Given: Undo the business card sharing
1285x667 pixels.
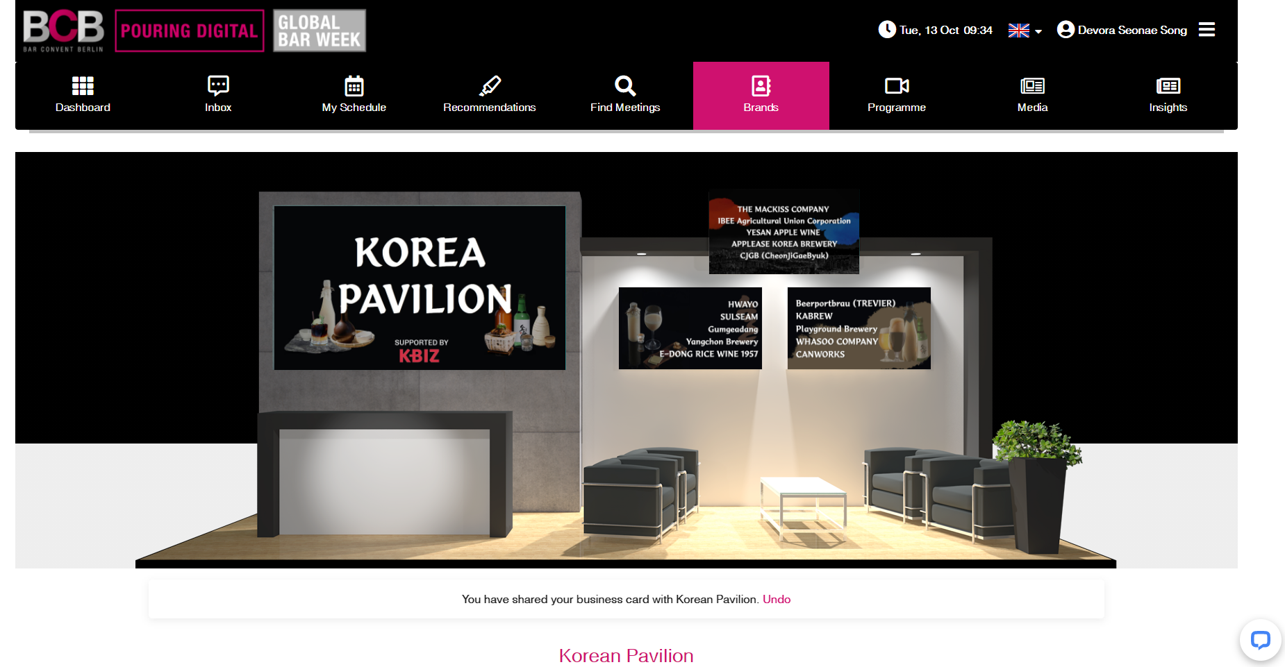Looking at the screenshot, I should pos(777,599).
